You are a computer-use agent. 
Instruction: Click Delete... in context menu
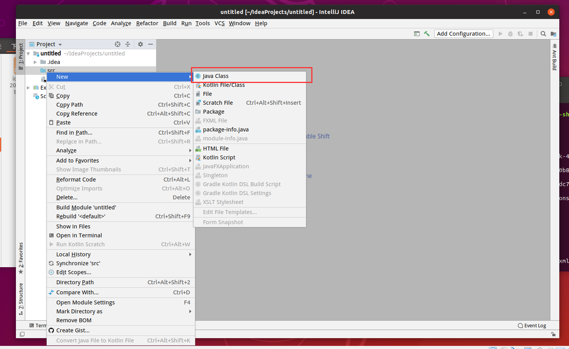120,197
